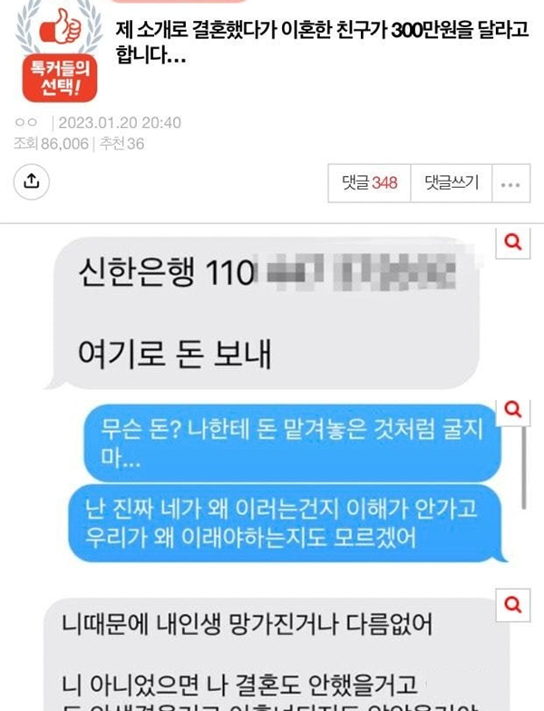Open the three-dot more options menu
This screenshot has width=544, height=711.
point(511,183)
